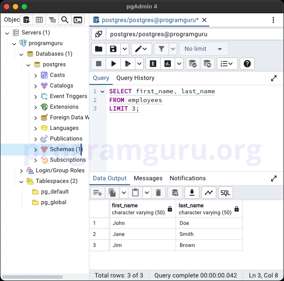Switch to the Notifications tab
The height and width of the screenshot is (281, 284).
click(188, 178)
